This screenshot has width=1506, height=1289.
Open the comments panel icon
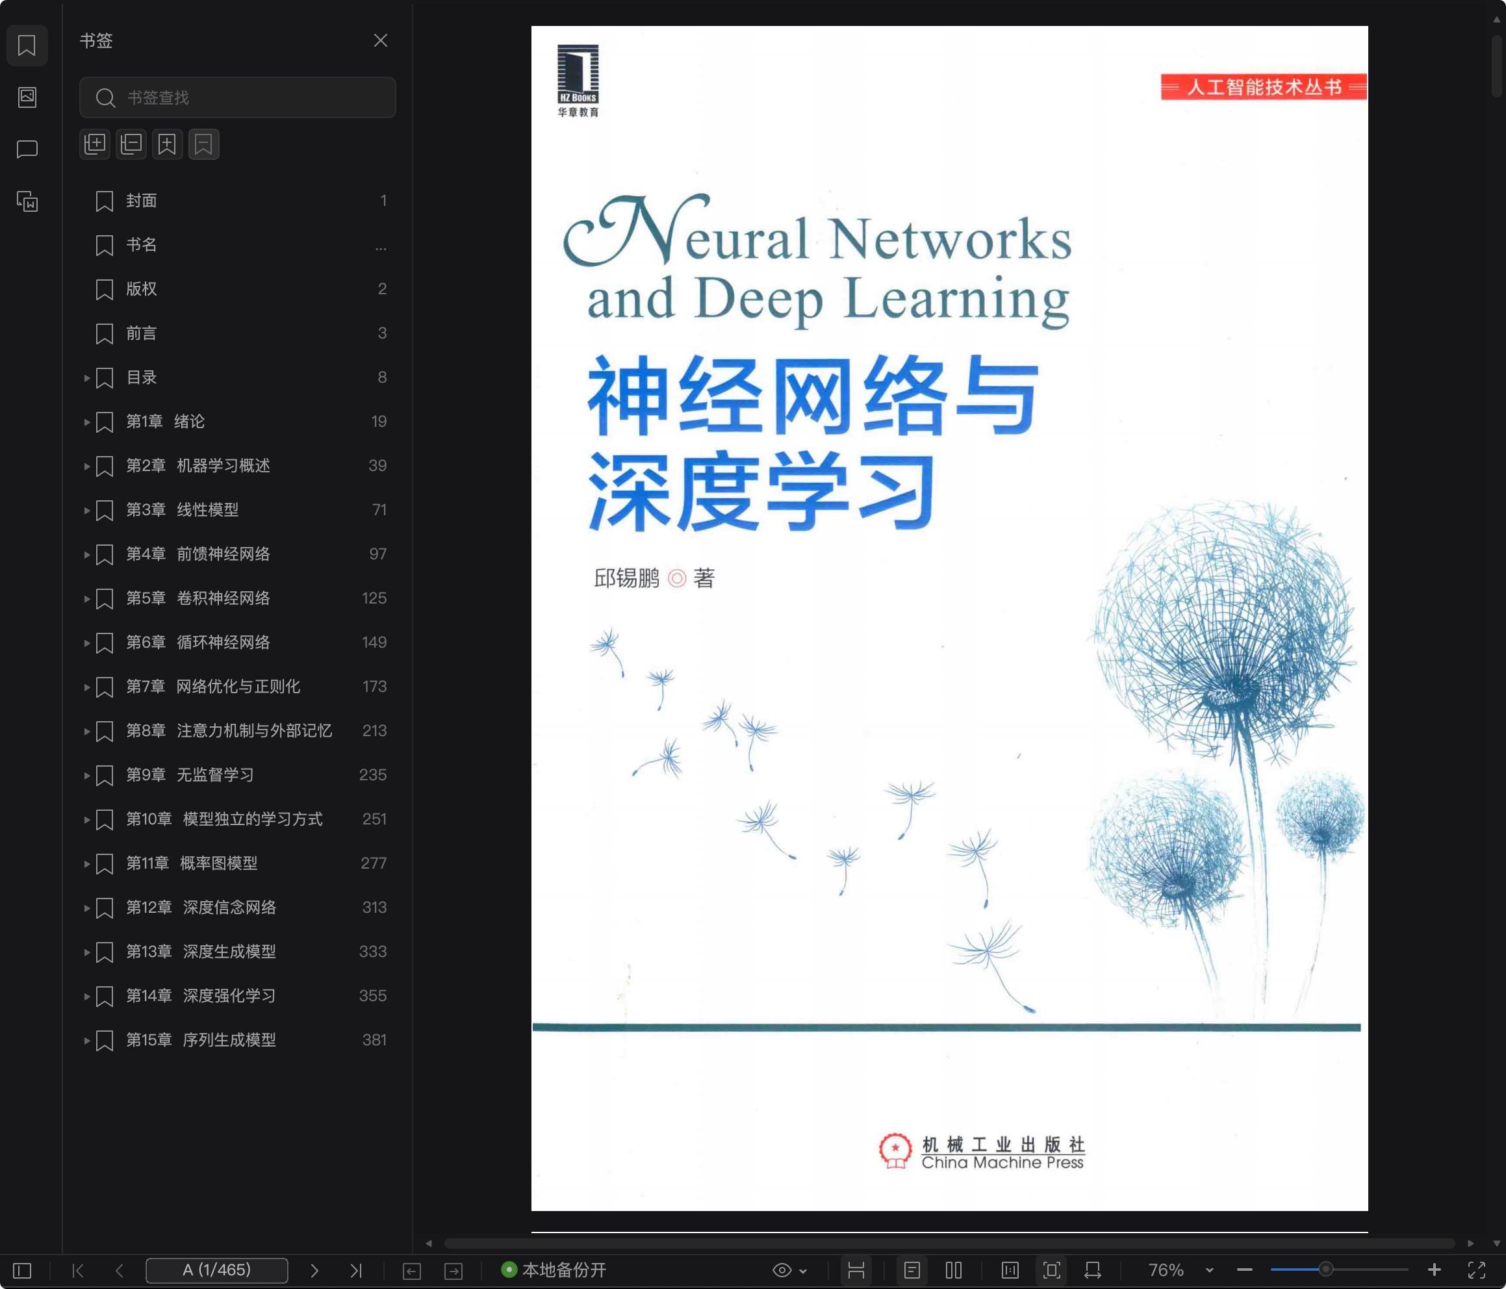27,149
